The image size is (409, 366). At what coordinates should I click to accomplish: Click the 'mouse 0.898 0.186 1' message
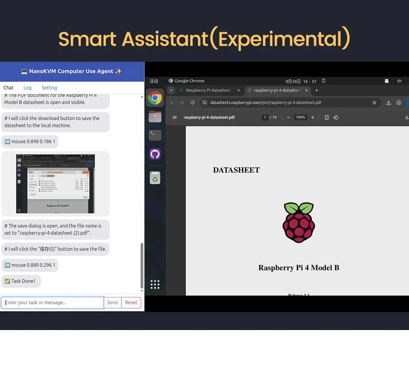tap(30, 142)
